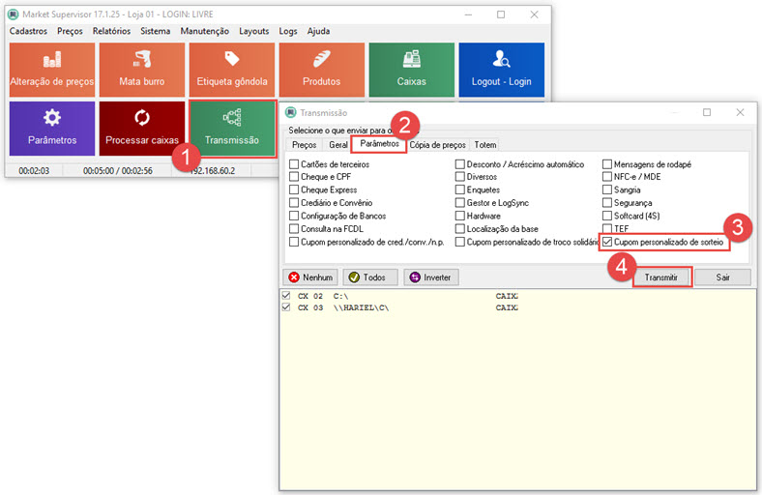Check Mensagens de rodapé
Screen dimensions: 762x495
click(x=607, y=164)
